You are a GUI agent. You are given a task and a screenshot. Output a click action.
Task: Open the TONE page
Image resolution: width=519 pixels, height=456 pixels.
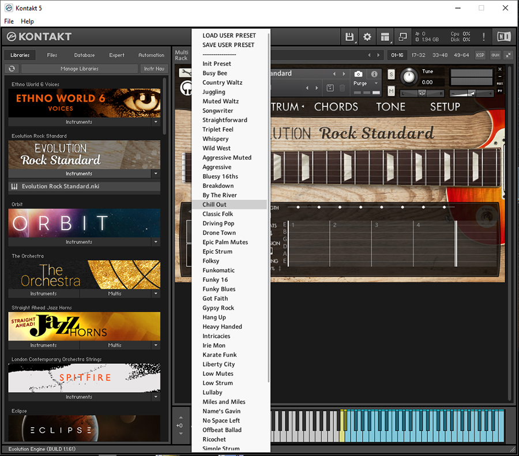pos(390,107)
